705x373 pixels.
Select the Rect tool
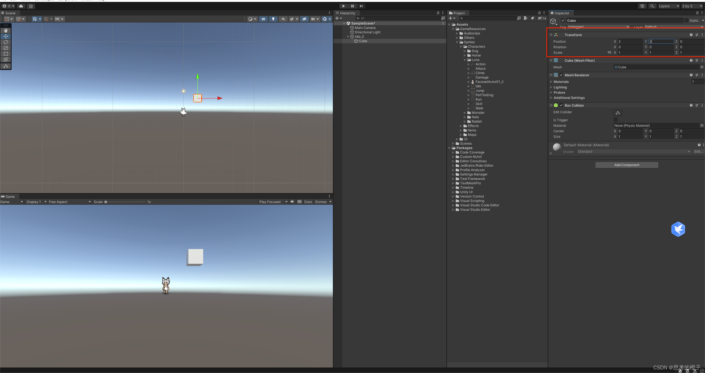[x=6, y=54]
